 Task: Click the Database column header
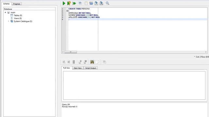pos(29,9)
